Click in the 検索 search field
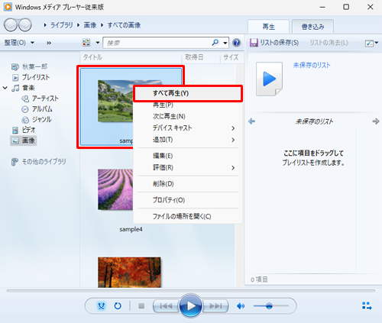382x323 pixels. coord(157,43)
